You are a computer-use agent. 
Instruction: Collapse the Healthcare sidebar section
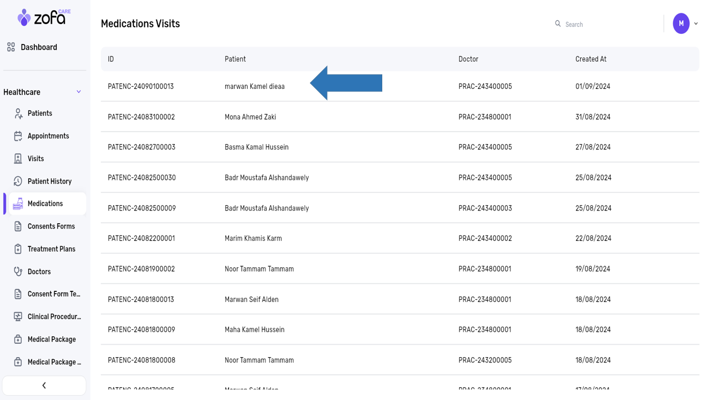tap(79, 92)
